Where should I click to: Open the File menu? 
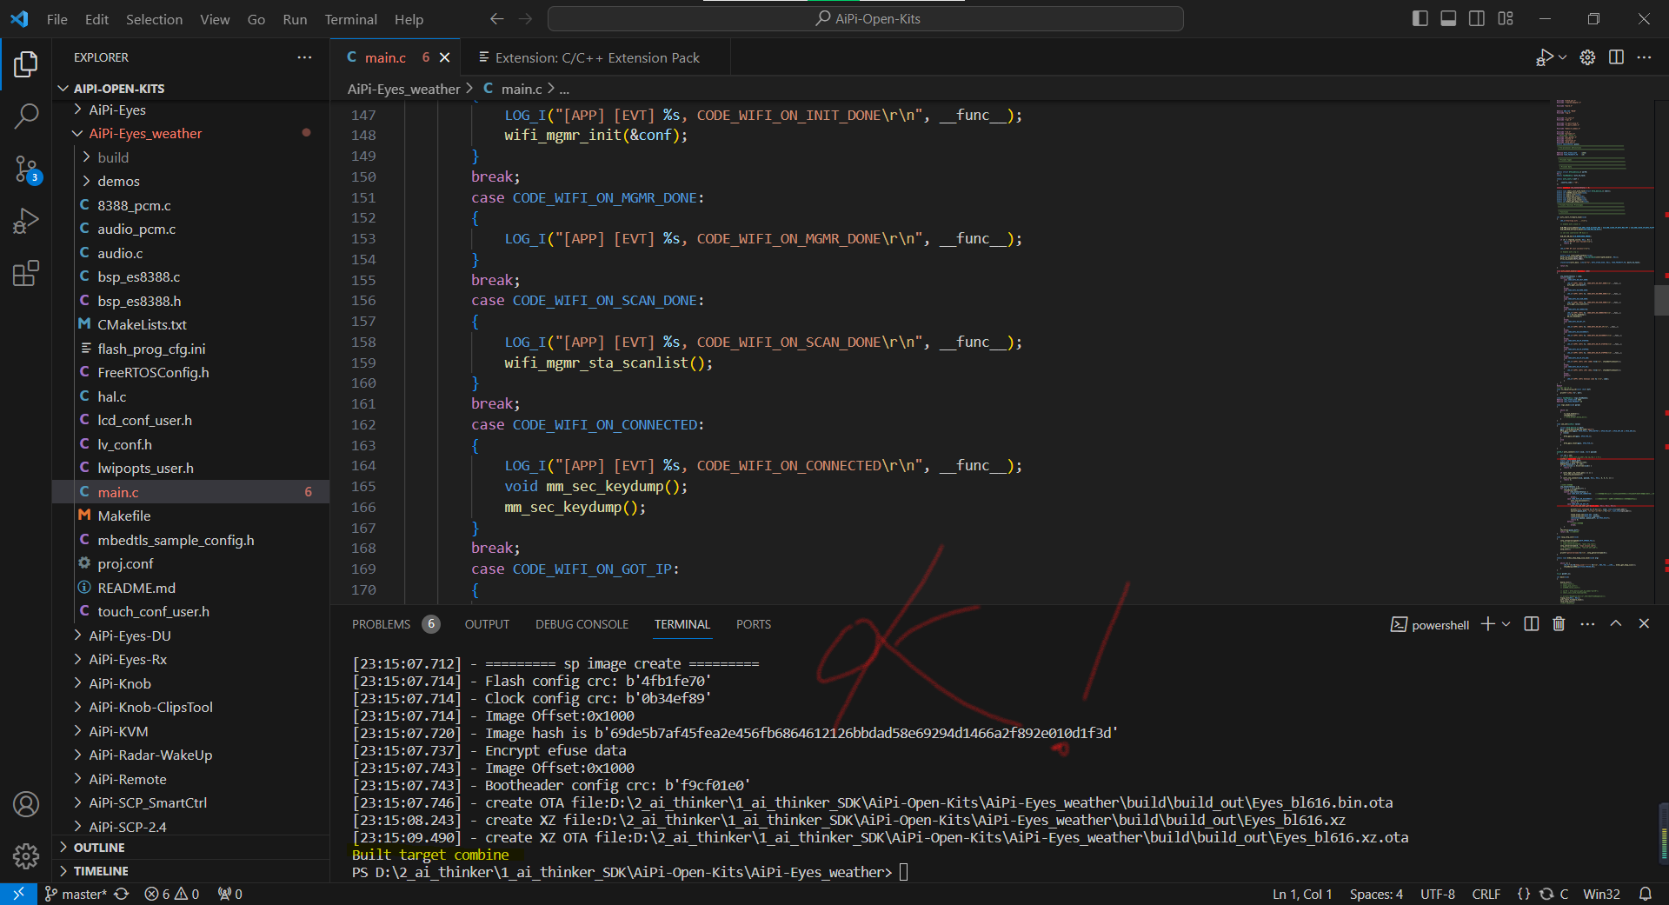[57, 19]
